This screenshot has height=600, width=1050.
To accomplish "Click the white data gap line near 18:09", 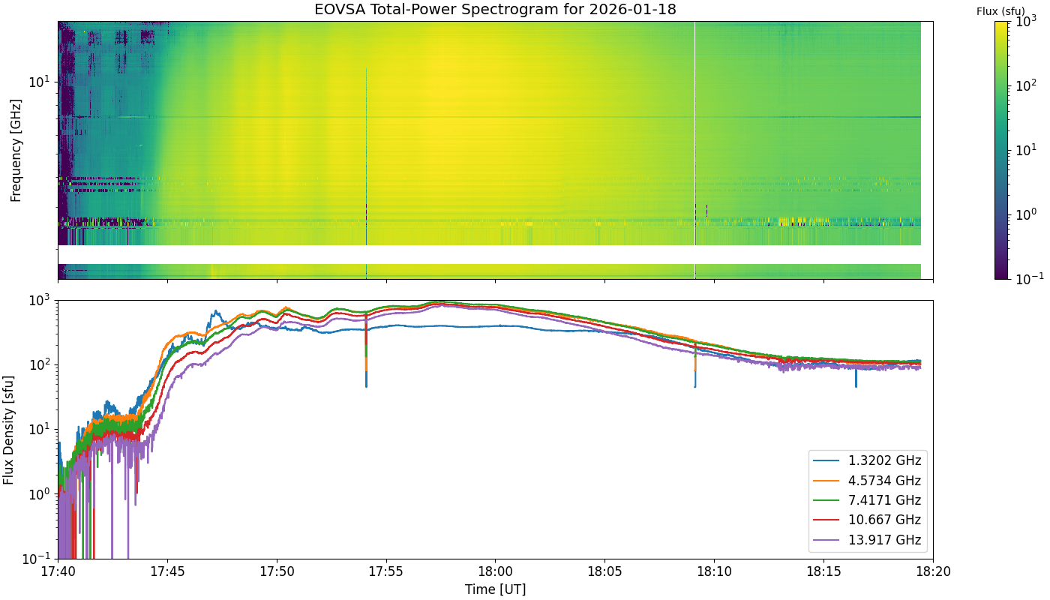I will tap(694, 150).
